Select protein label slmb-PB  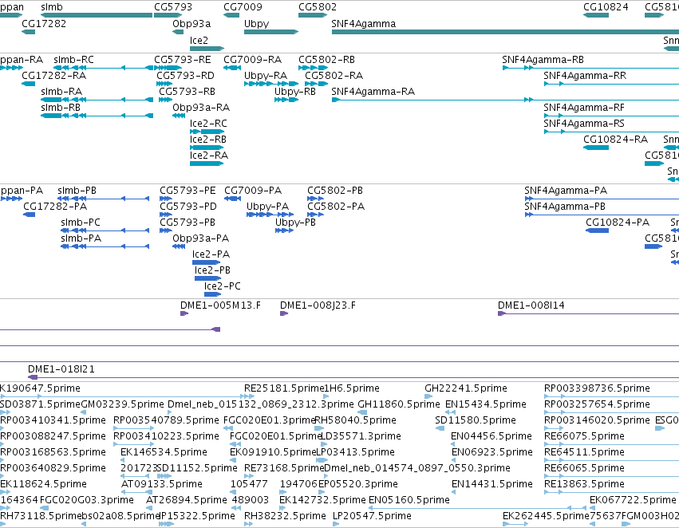[77, 191]
